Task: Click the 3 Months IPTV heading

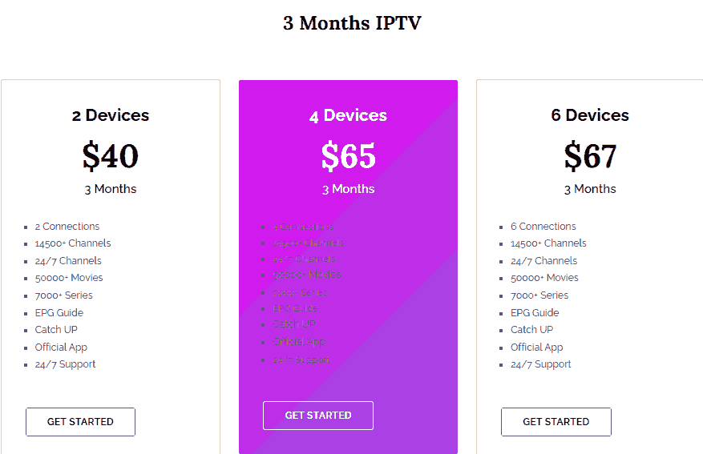Action: click(x=351, y=23)
